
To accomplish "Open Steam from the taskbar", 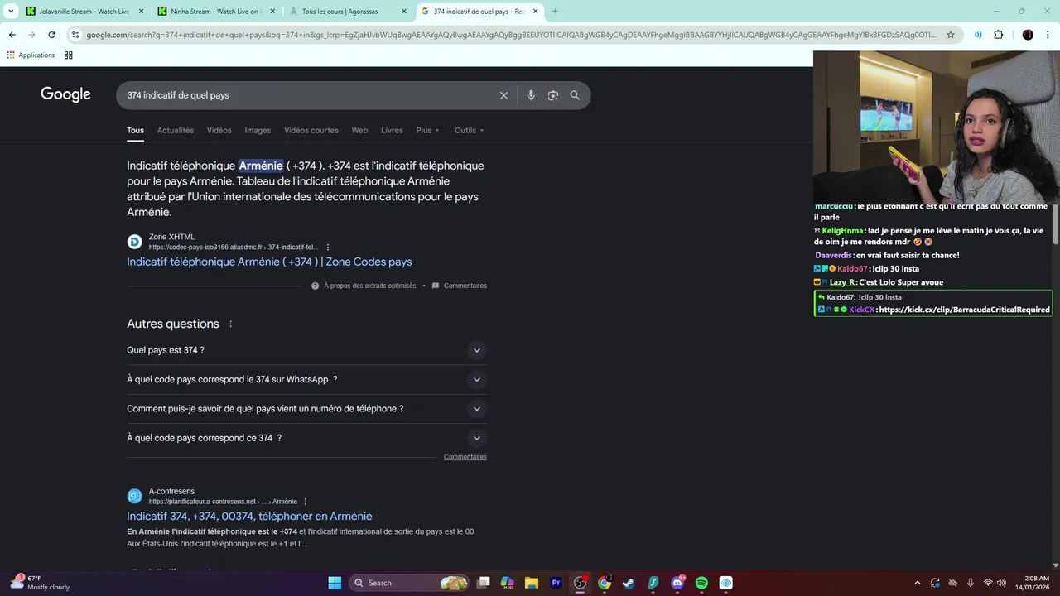I will [x=629, y=583].
